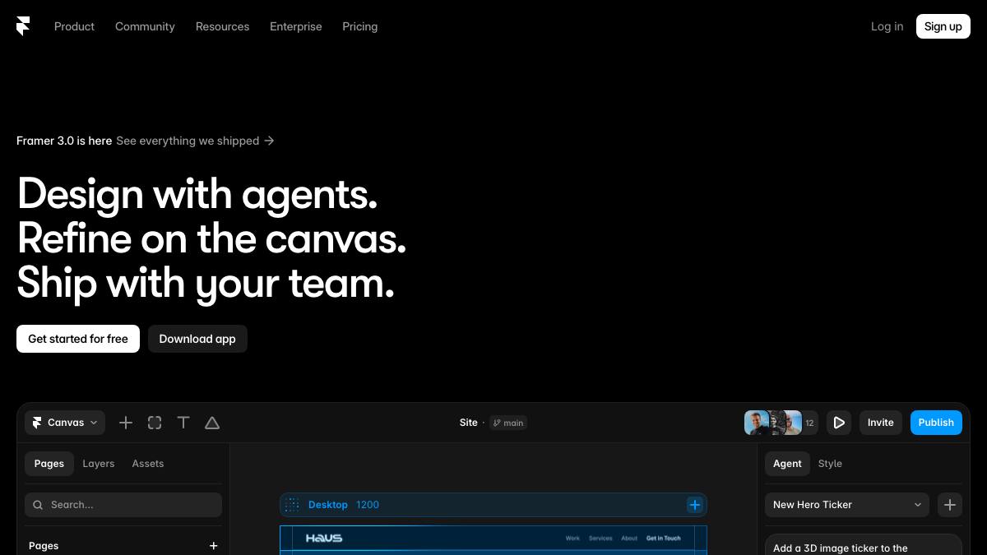Click the 1200 breakpoint width value
The width and height of the screenshot is (987, 555).
coord(368,505)
